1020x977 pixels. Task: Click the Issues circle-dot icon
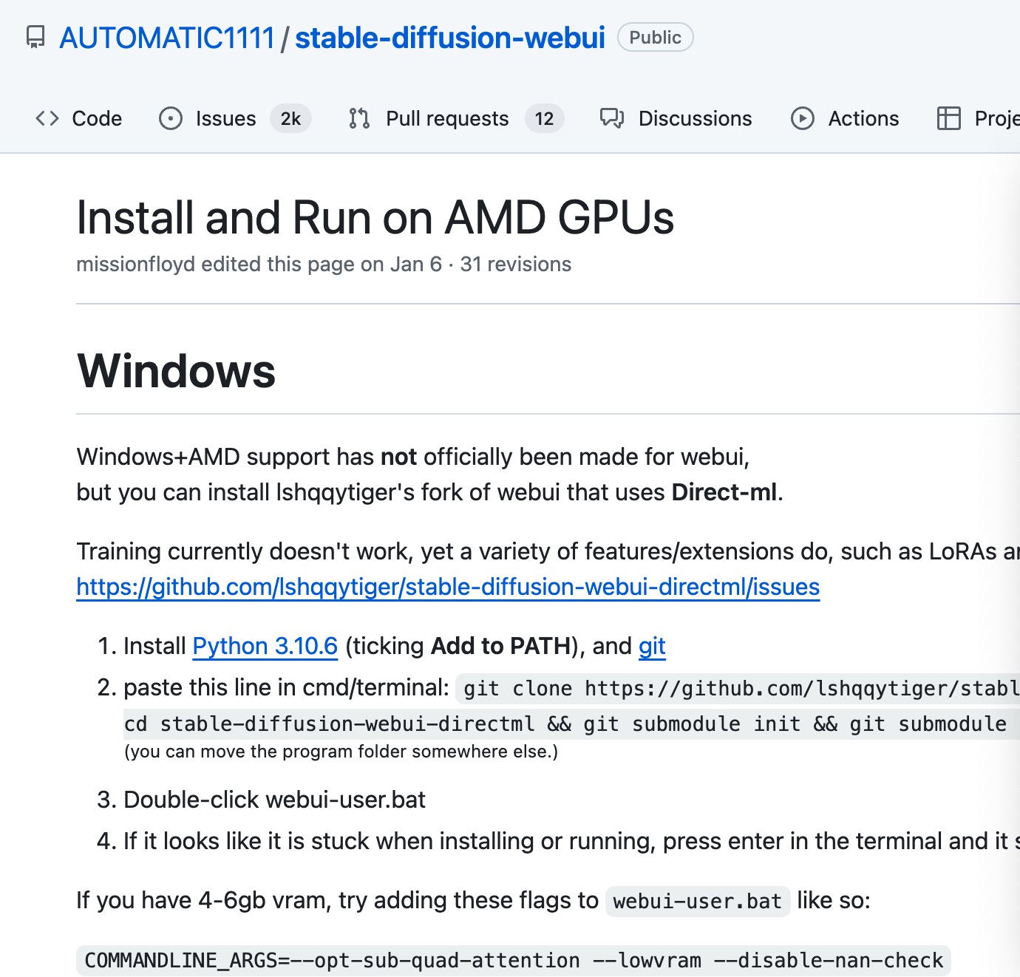click(x=171, y=118)
